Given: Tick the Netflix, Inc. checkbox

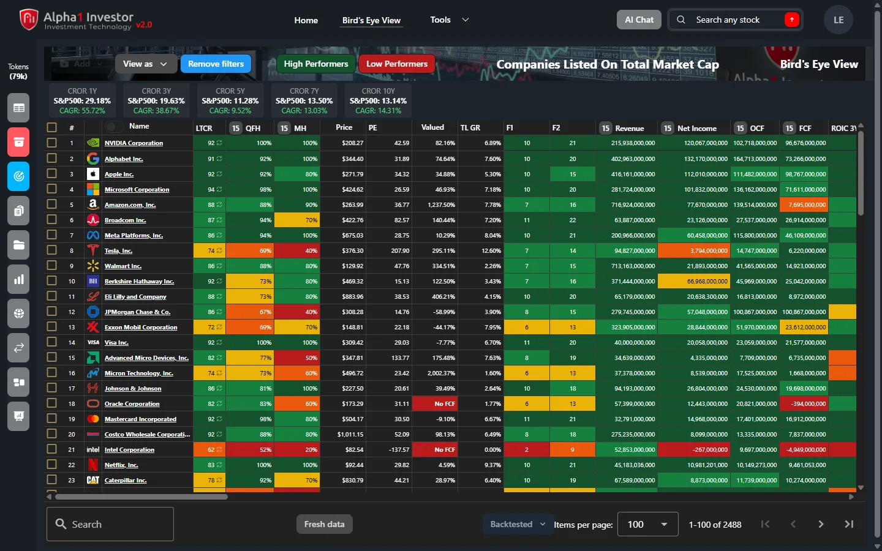Looking at the screenshot, I should click(51, 464).
